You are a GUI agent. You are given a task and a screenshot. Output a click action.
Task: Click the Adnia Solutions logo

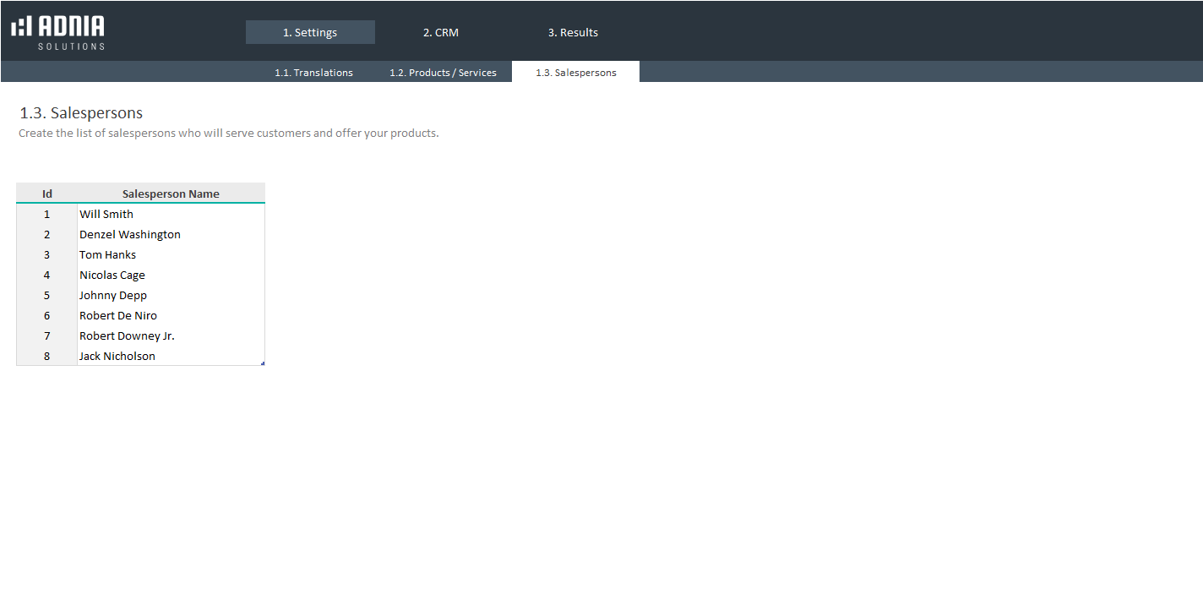point(58,32)
